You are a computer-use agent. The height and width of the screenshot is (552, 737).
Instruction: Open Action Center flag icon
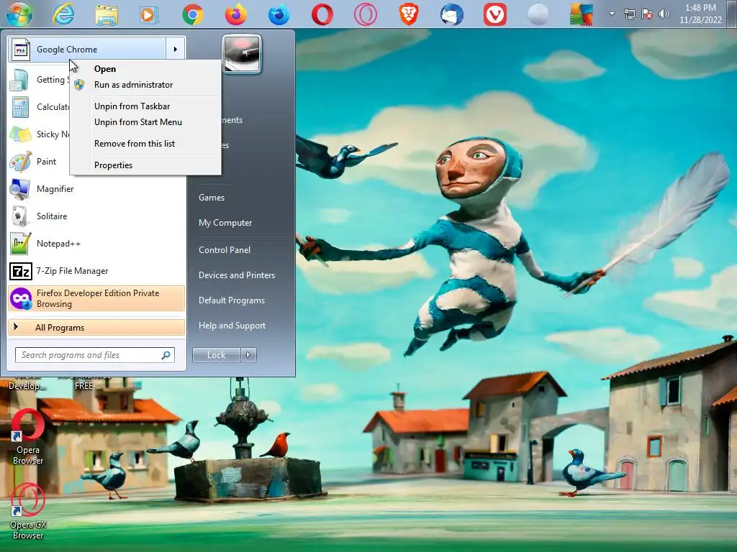coord(647,14)
